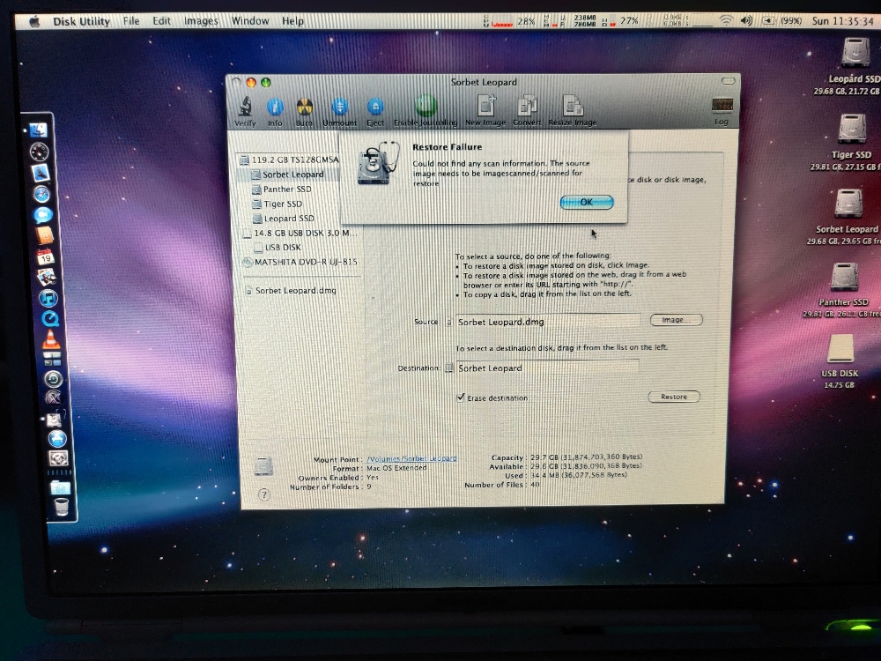Toggle the Erase destination checkbox
881x661 pixels.
(x=461, y=397)
